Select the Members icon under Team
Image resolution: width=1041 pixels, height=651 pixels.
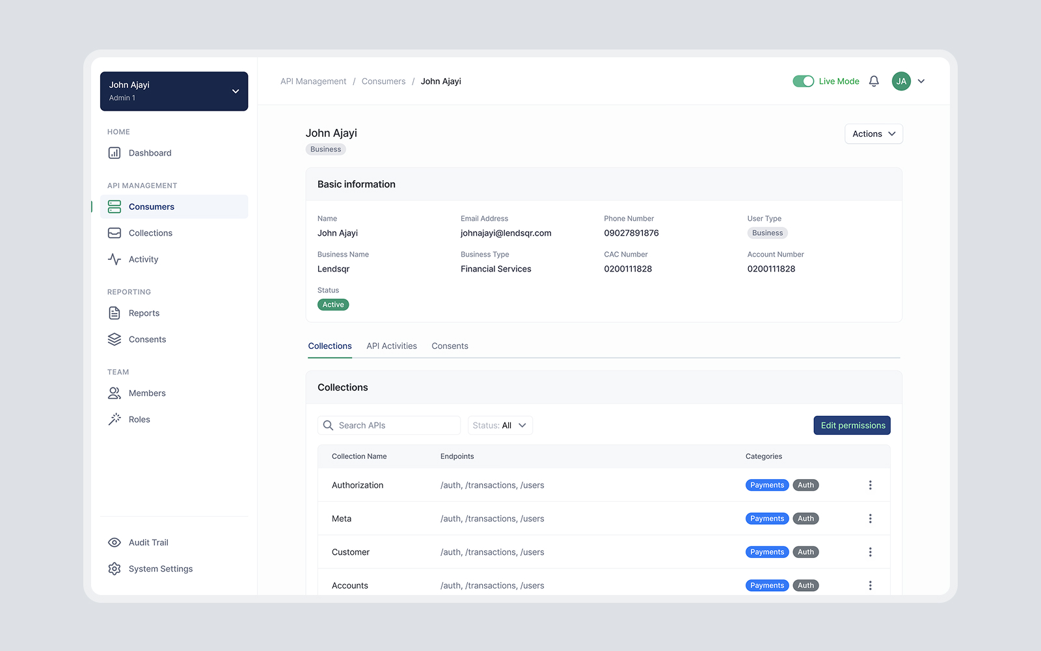pyautogui.click(x=114, y=393)
